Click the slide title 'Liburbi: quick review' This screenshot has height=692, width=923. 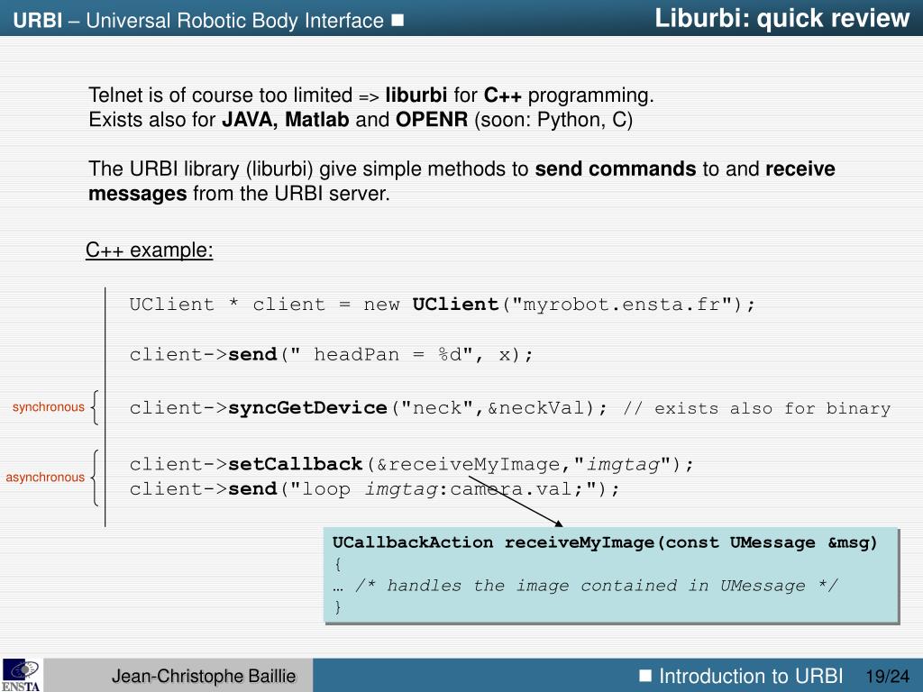[x=781, y=18]
